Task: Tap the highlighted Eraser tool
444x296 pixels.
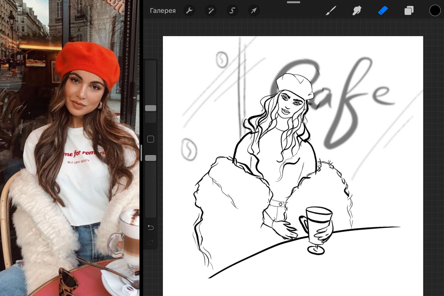Action: click(x=383, y=11)
